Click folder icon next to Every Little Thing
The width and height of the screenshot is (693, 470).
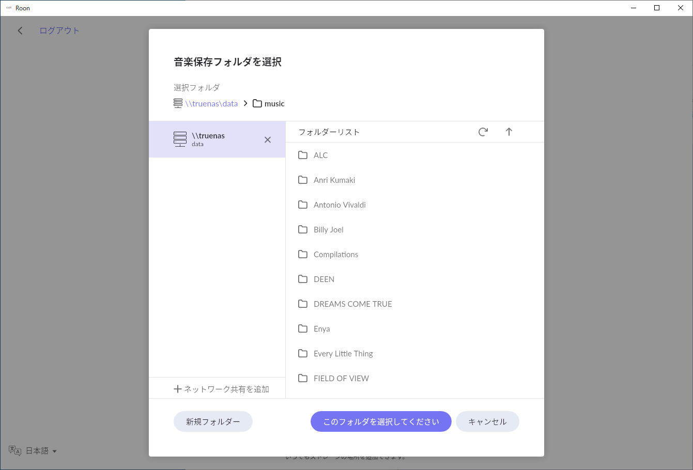[303, 353]
